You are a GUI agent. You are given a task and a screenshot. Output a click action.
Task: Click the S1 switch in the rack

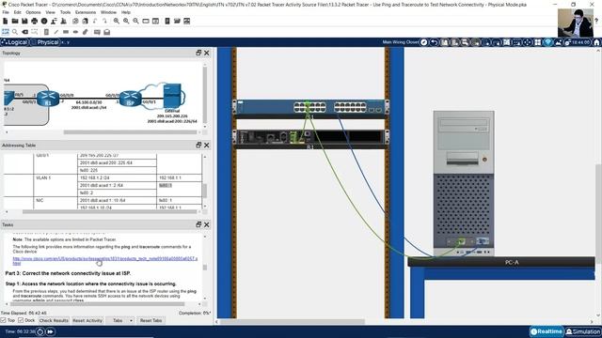310,107
